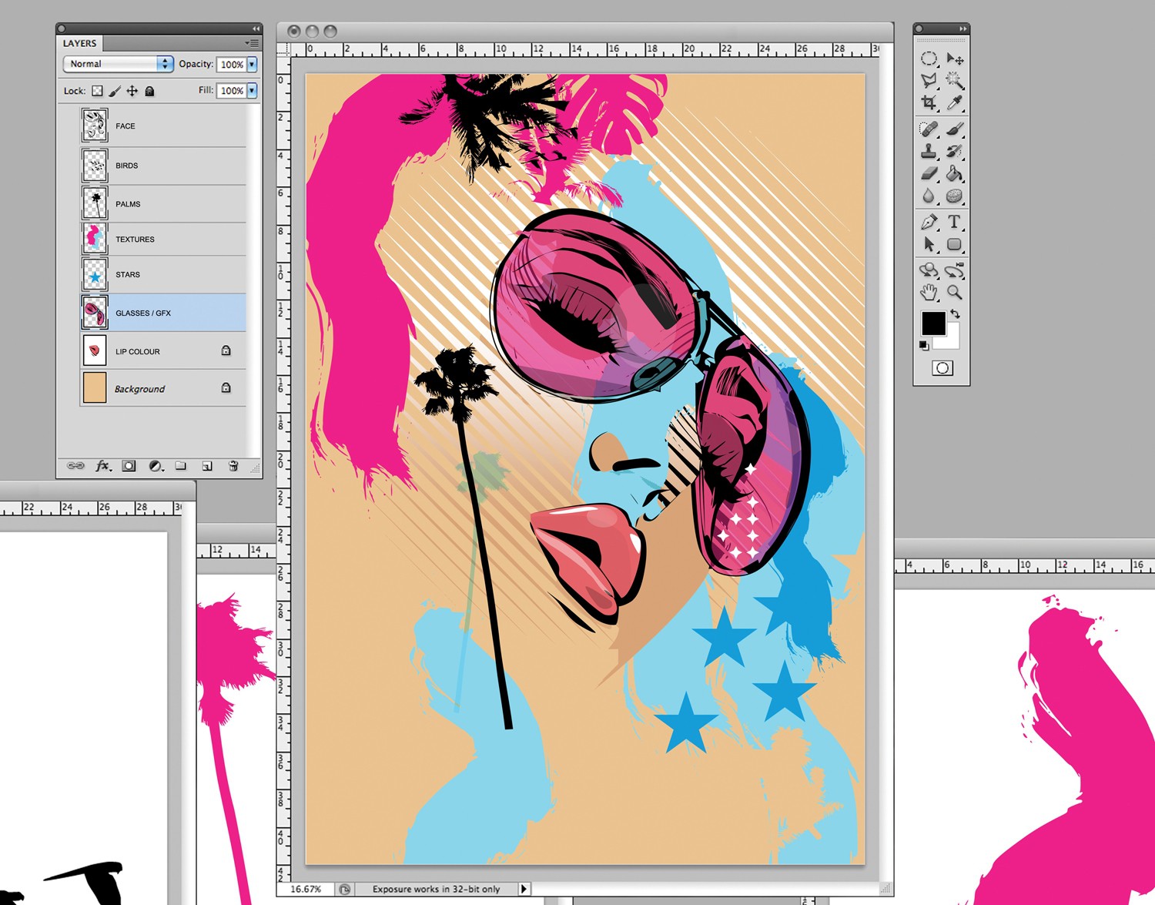The width and height of the screenshot is (1155, 905).
Task: Select the Move tool
Action: click(x=955, y=59)
